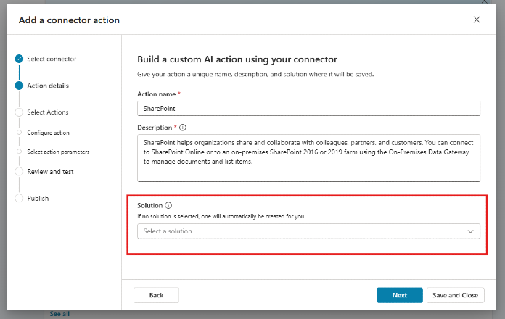Click the small circle beside Select action parameters
The height and width of the screenshot is (319, 505).
pyautogui.click(x=19, y=152)
